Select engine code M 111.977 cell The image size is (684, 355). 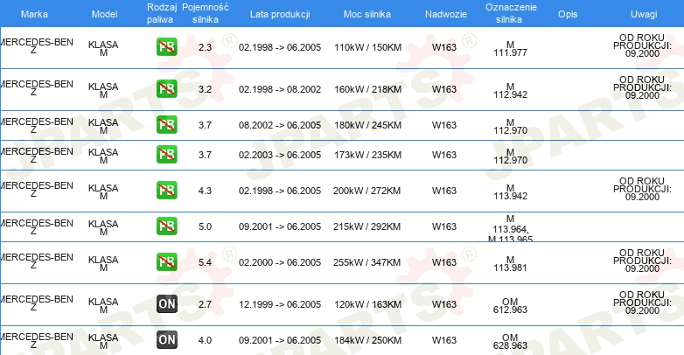coord(511,48)
